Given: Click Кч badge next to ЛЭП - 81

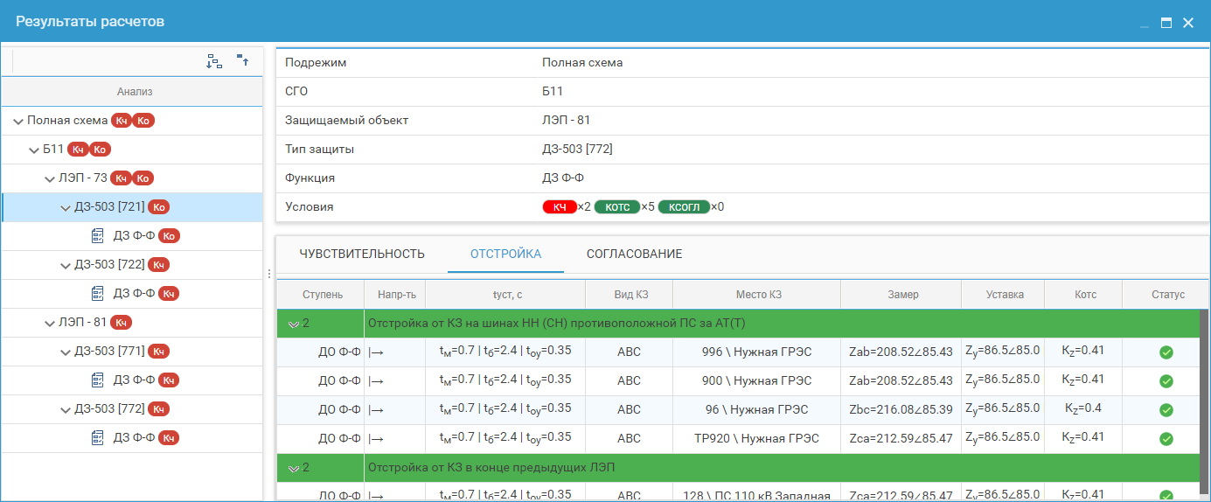Looking at the screenshot, I should pos(121,323).
